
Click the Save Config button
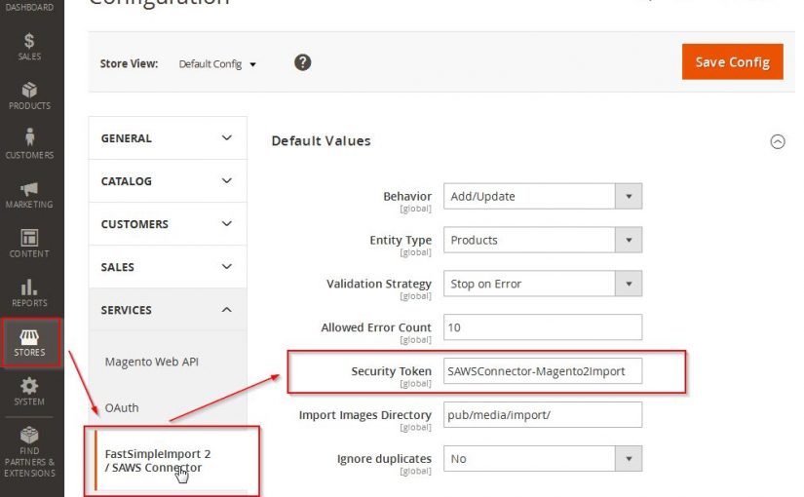click(x=732, y=61)
